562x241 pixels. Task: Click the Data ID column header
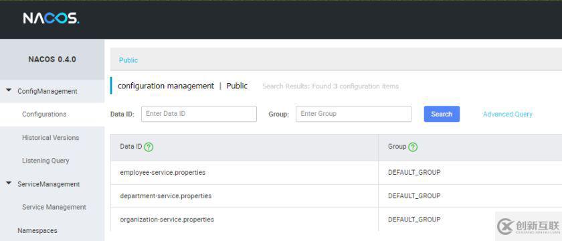point(131,147)
